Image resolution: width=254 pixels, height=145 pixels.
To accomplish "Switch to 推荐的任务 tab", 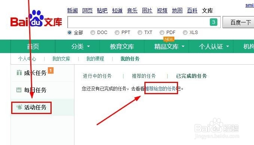I will 144,76.
